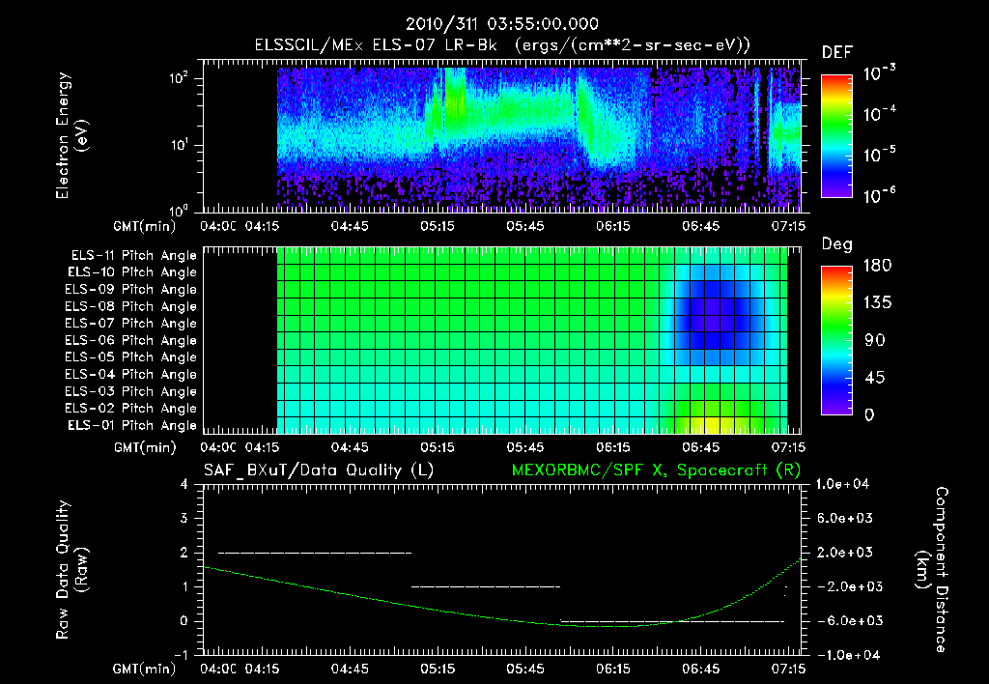
Task: Click the 6.0e+03 right axis value
Action: (845, 518)
